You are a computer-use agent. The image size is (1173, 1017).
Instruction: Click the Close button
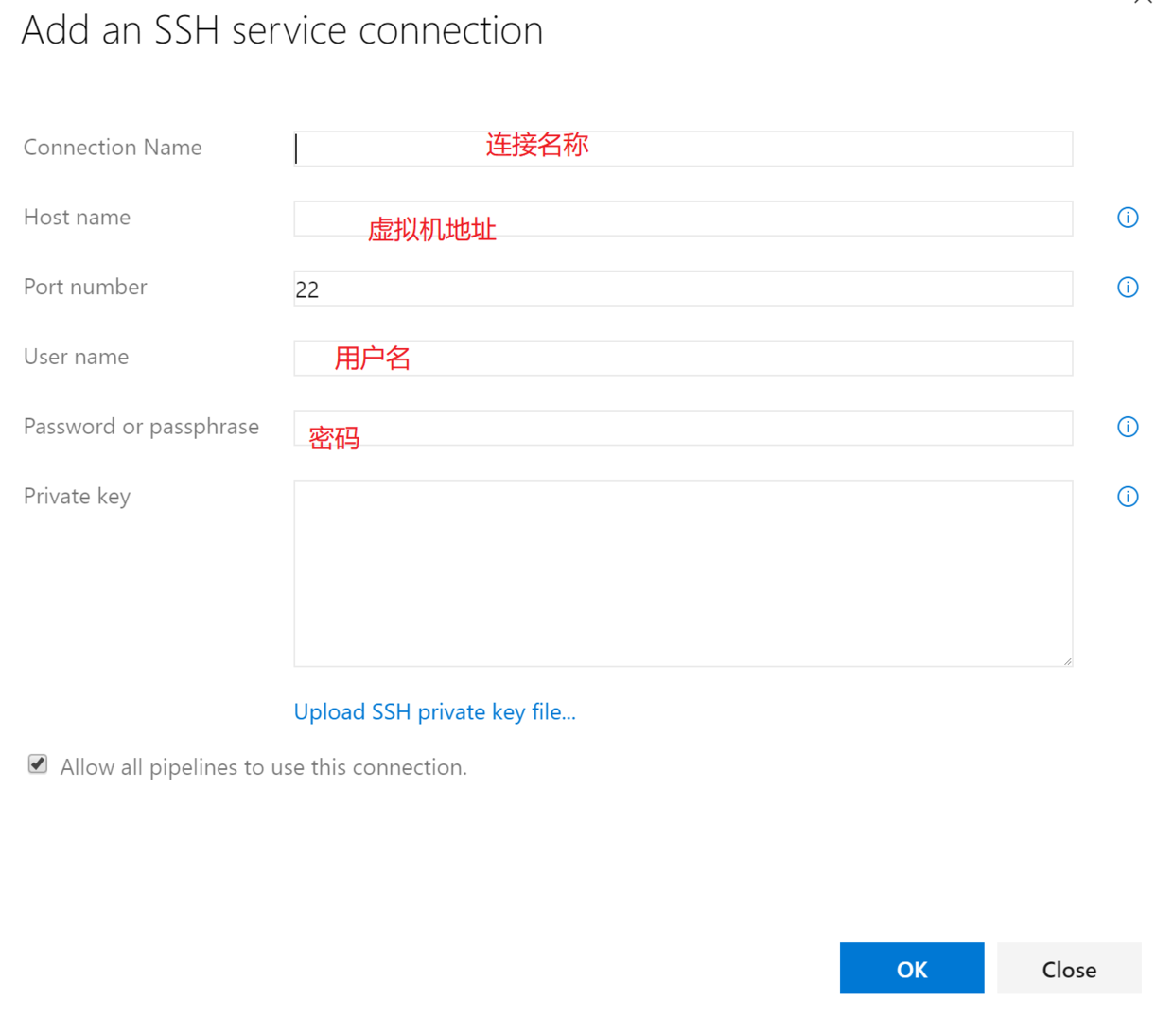click(x=1069, y=969)
